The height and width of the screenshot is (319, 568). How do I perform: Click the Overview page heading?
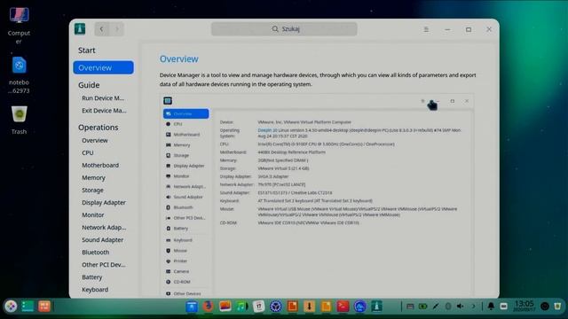(179, 59)
